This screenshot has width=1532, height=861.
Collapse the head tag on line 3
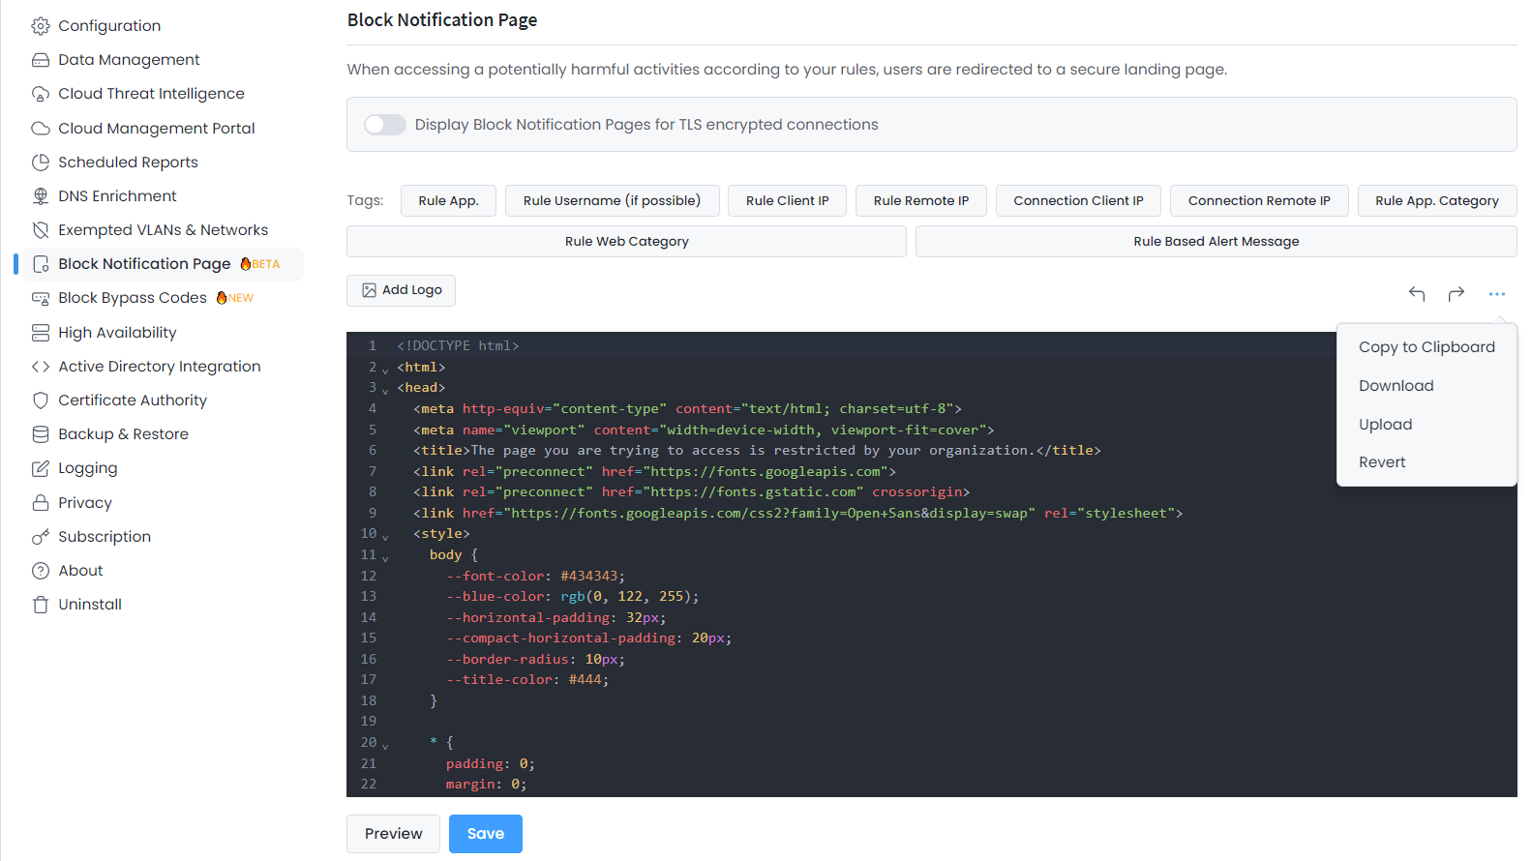[x=385, y=391]
